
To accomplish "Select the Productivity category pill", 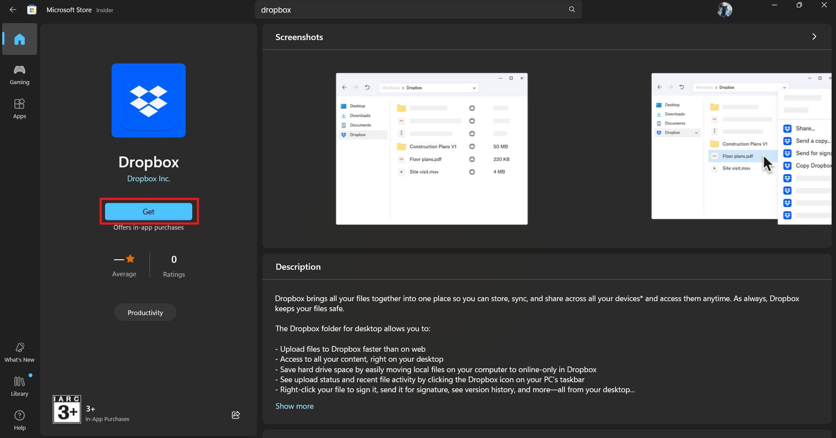I will pos(145,312).
